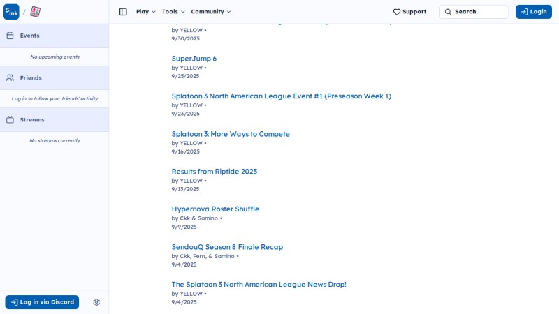Expand the Tools dropdown menu
The height and width of the screenshot is (314, 559).
pyautogui.click(x=173, y=12)
